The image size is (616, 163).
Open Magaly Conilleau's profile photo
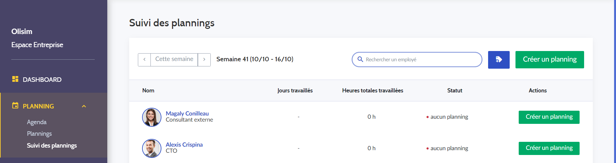coord(152,117)
